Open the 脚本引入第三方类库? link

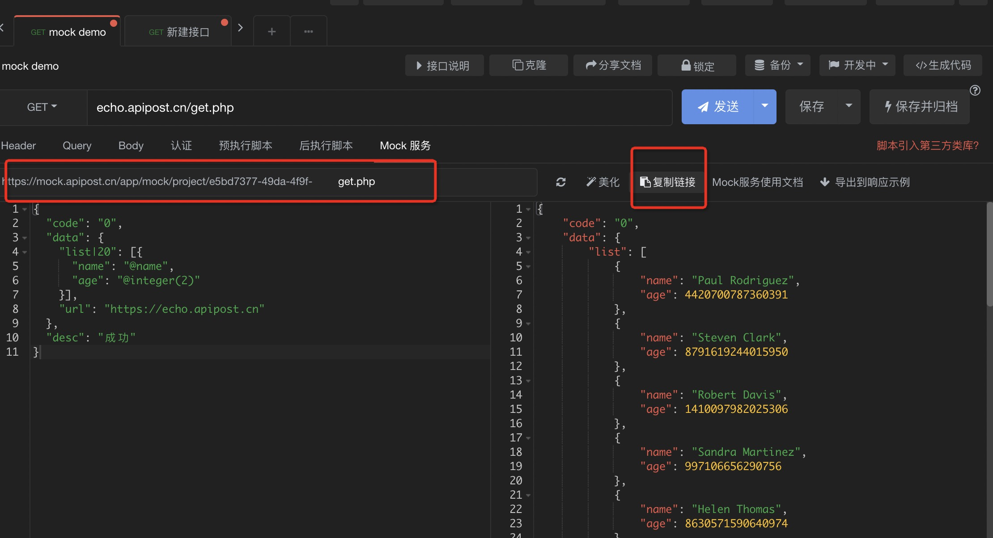point(927,146)
